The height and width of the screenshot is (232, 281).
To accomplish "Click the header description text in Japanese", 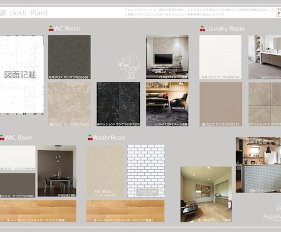I will [199, 12].
